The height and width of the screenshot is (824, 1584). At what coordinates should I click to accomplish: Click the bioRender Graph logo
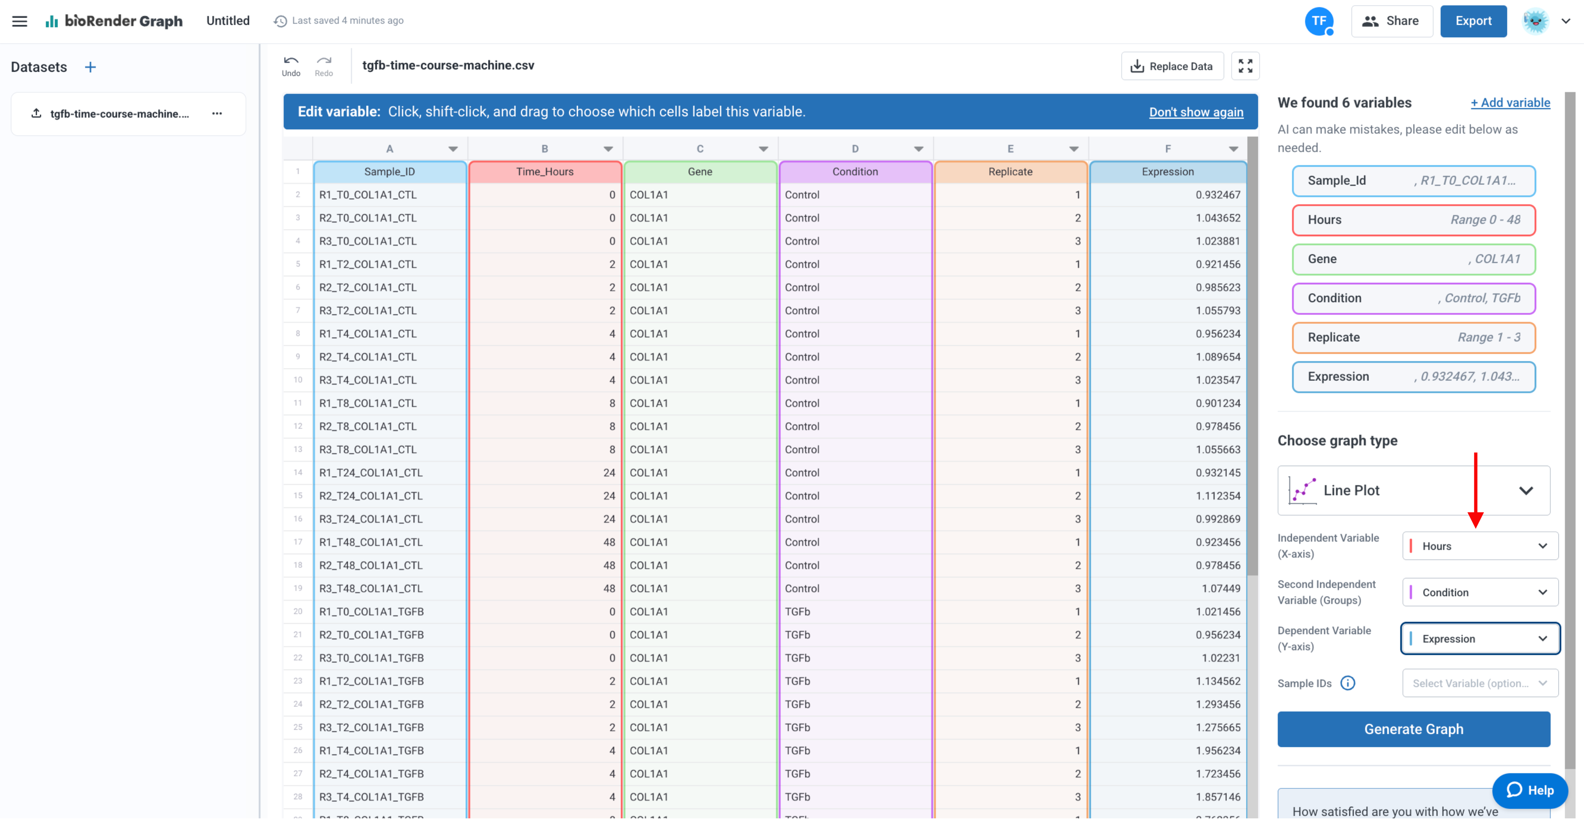tap(114, 21)
